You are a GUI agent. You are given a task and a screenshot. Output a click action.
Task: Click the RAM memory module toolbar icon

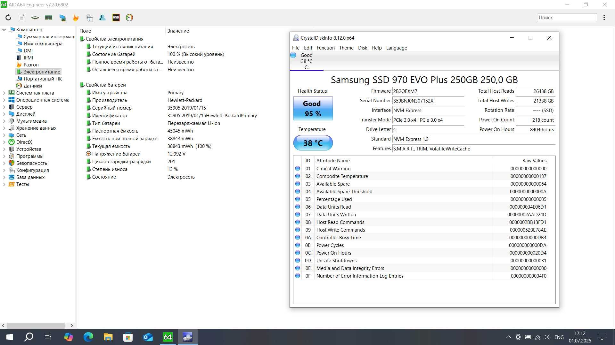tap(49, 18)
